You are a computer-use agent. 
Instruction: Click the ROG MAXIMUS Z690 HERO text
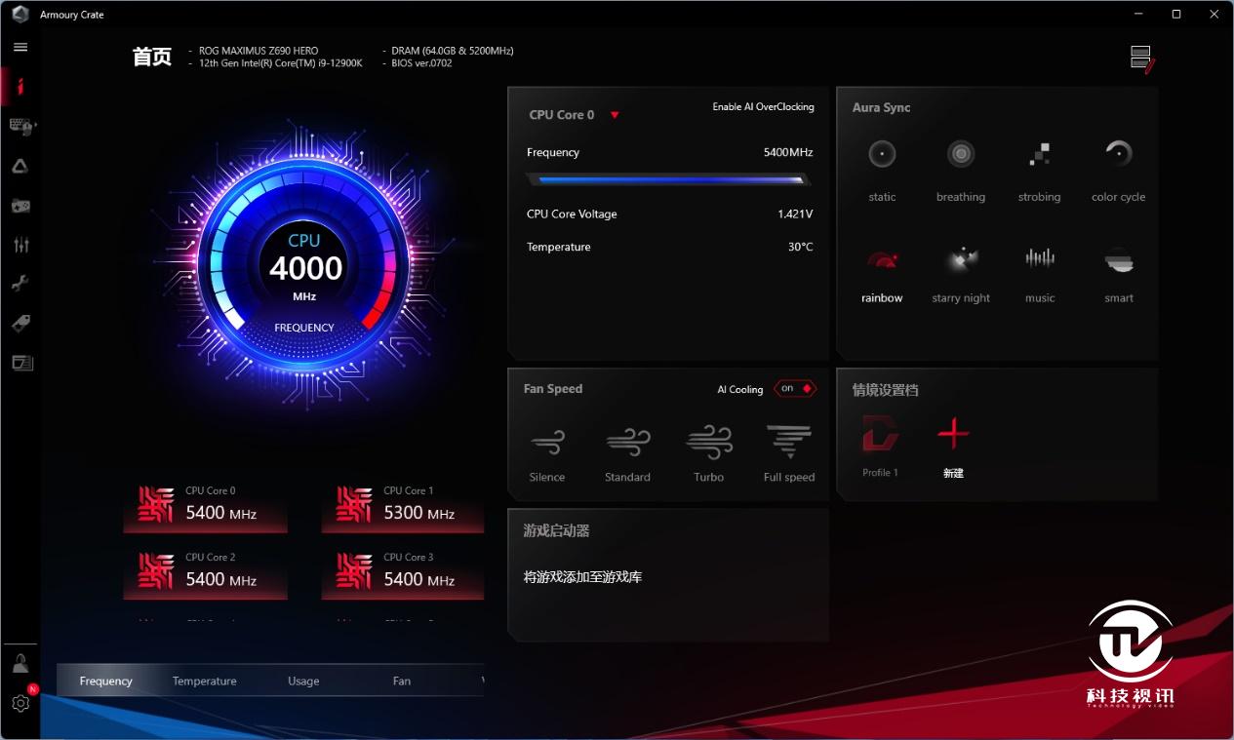[x=259, y=51]
